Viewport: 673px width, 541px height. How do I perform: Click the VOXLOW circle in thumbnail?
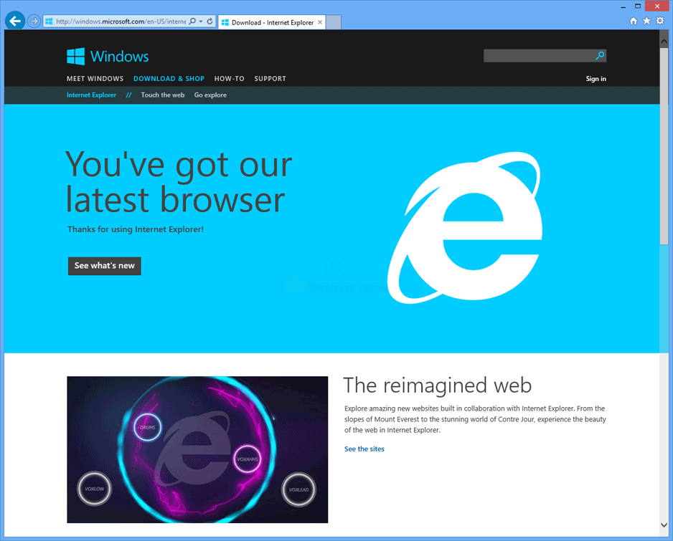95,489
